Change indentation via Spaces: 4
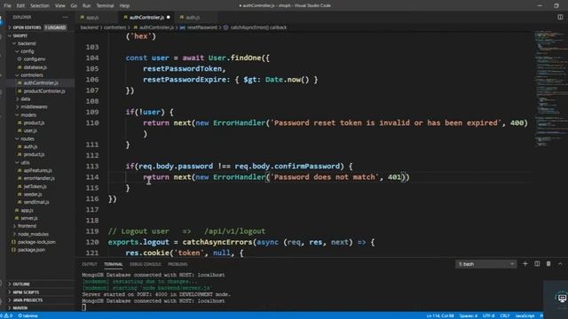The height and width of the screenshot is (319, 568). coord(469,315)
